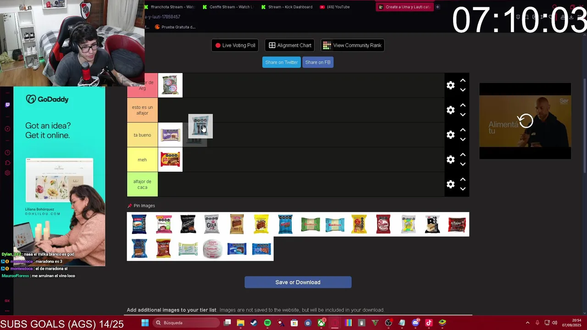Select the yellow 'meh' tier label

click(142, 159)
